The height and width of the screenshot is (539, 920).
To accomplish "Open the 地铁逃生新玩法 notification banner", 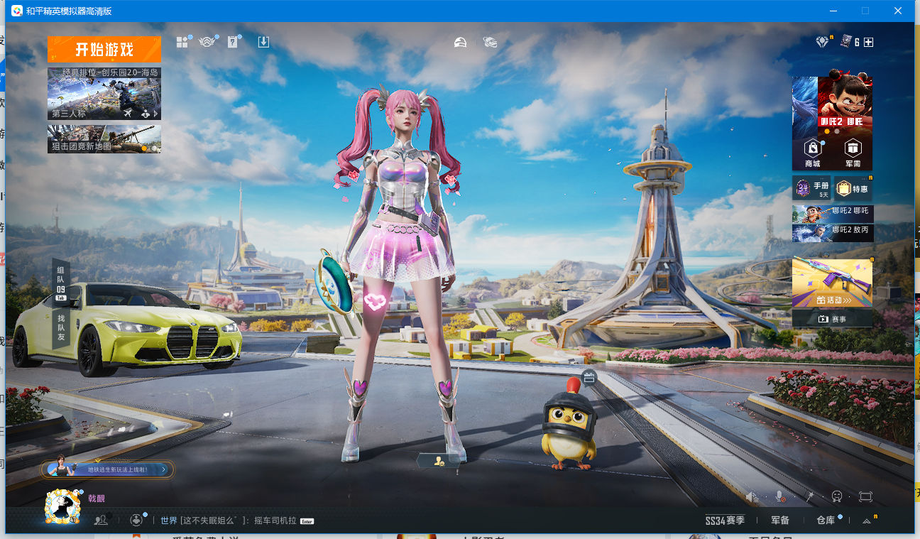I will tap(107, 469).
